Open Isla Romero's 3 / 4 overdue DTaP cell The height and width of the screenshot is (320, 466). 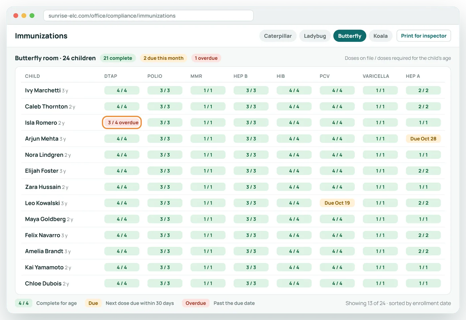[x=122, y=122]
